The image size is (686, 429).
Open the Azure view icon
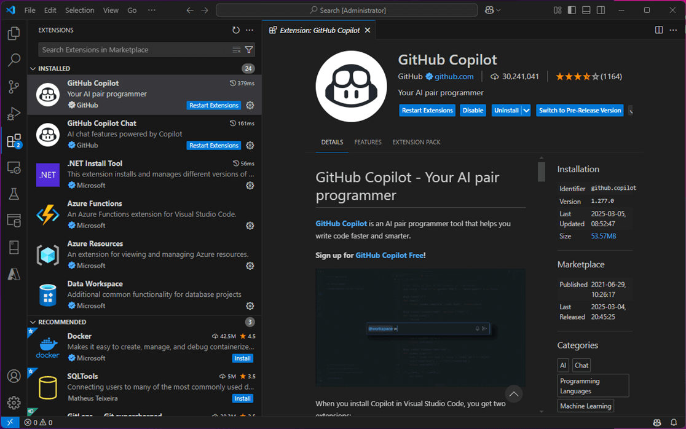[14, 274]
